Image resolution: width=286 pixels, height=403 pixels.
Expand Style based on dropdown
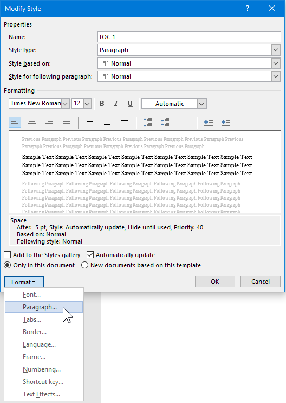[276, 63]
